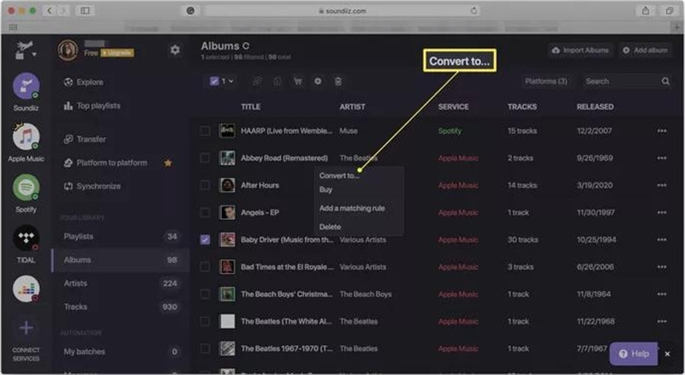Dismiss the Help widget close X

667,354
